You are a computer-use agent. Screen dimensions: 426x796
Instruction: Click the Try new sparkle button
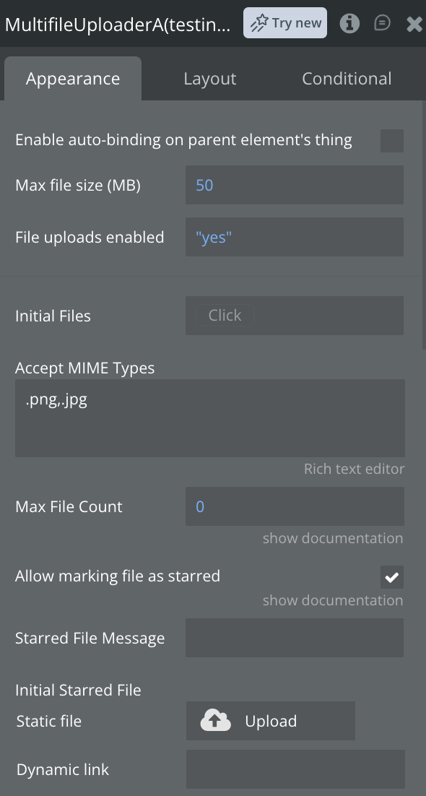(x=285, y=23)
